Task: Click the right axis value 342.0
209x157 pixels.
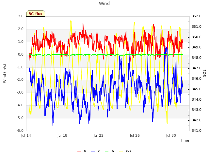Action: (x=197, y=120)
